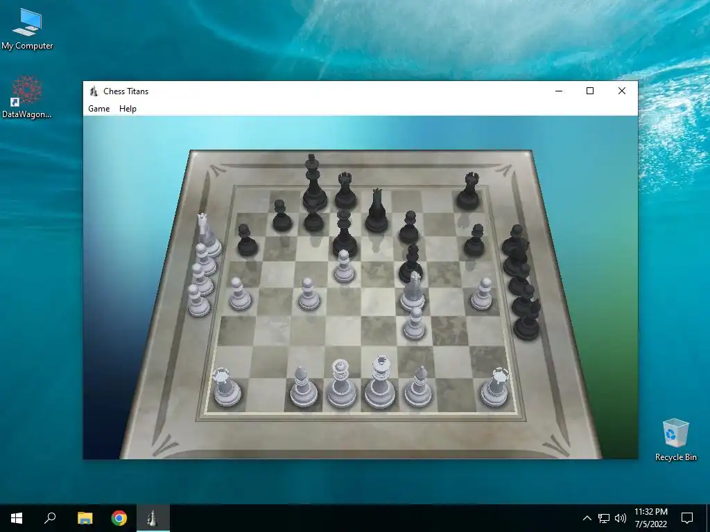Click the Chess Titans taskbar button
The width and height of the screenshot is (710, 532).
[153, 518]
